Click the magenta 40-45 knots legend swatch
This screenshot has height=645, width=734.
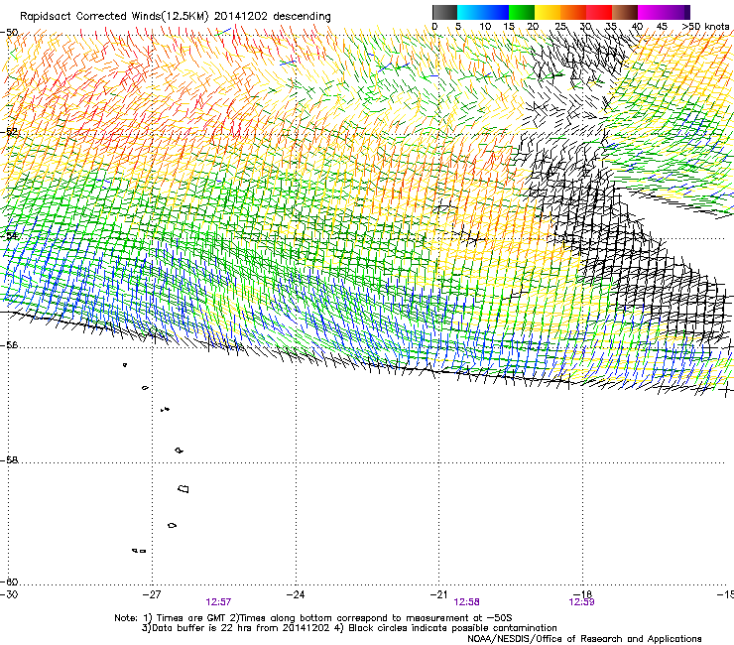click(651, 12)
